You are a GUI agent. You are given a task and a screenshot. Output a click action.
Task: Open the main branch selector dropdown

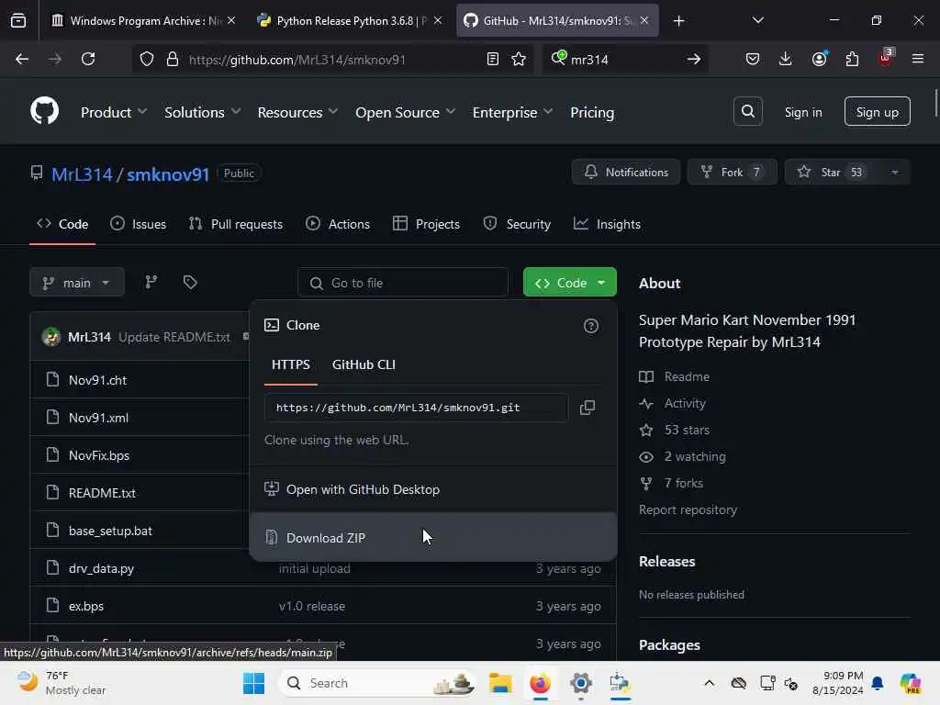click(77, 283)
